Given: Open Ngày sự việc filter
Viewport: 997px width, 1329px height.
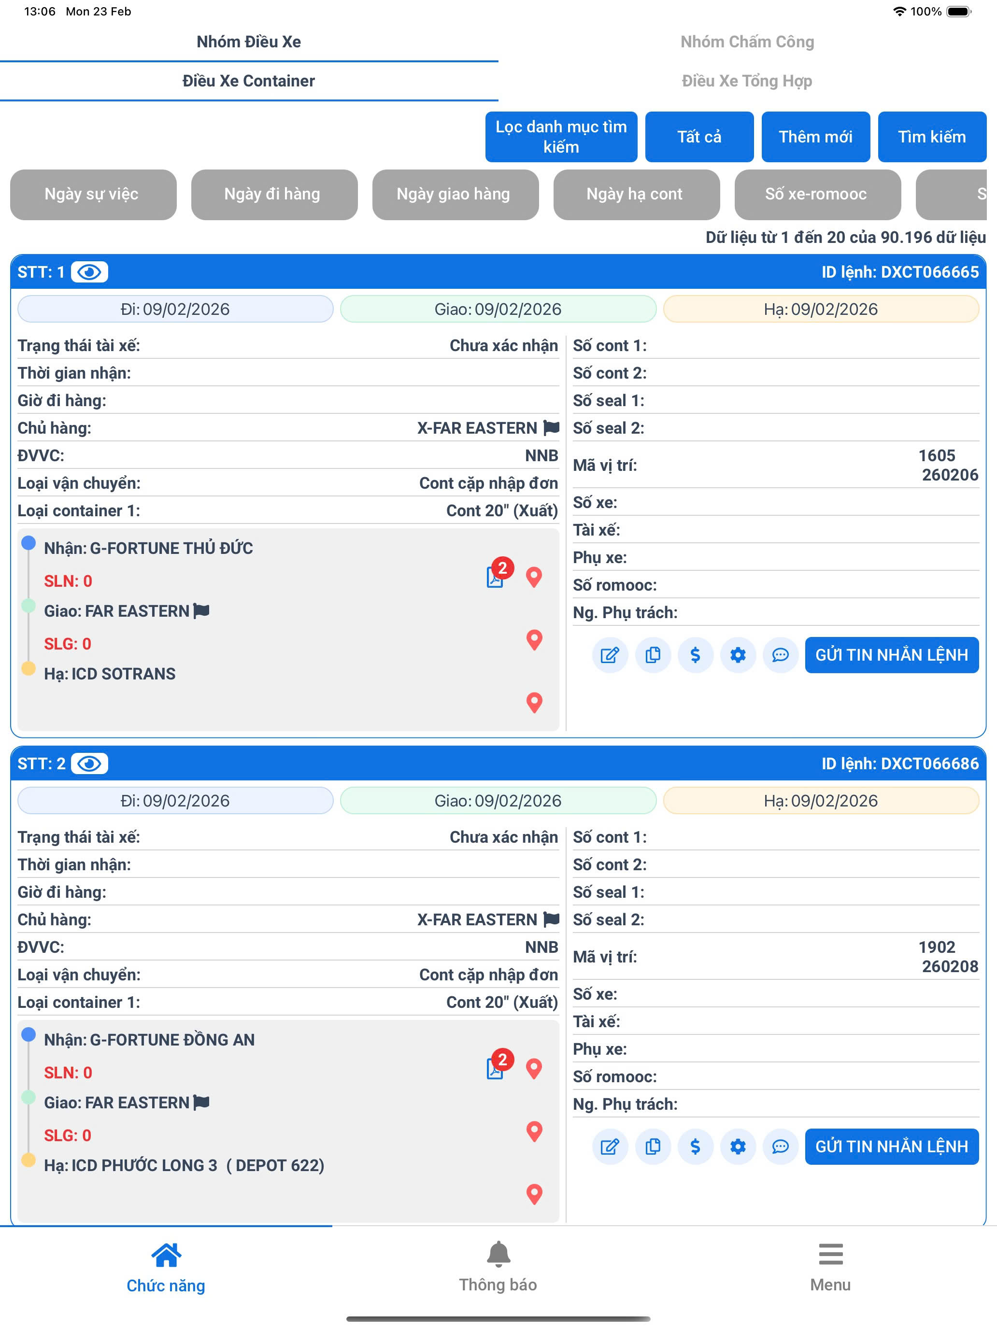Looking at the screenshot, I should coord(93,195).
